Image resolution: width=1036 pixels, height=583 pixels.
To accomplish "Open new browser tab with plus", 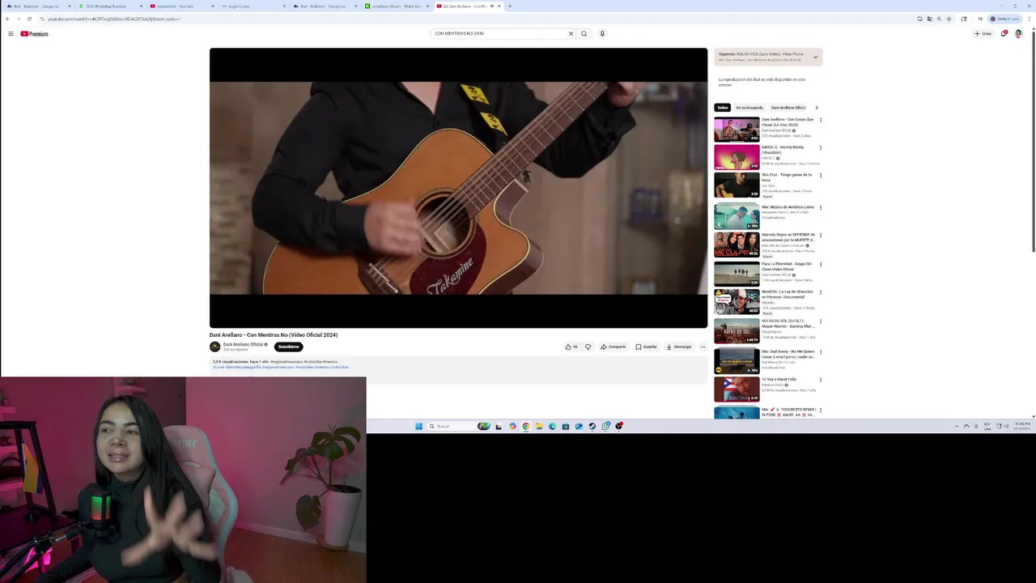I will [x=509, y=6].
